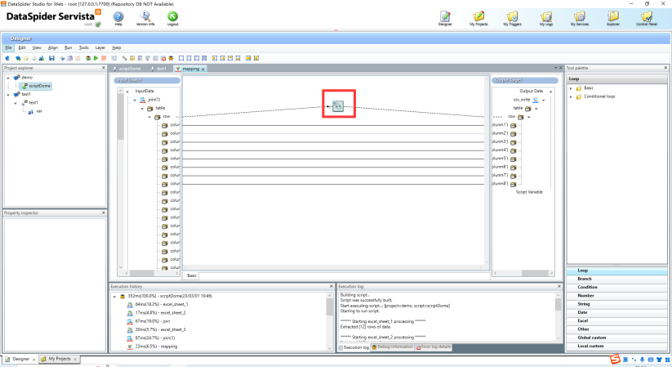Screen dimensions: 672x367
Task: Switch to Error log details tab
Action: (434, 347)
